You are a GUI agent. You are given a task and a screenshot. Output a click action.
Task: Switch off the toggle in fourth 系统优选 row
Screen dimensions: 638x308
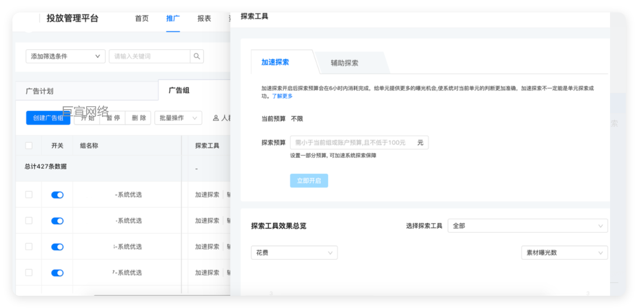(x=57, y=273)
